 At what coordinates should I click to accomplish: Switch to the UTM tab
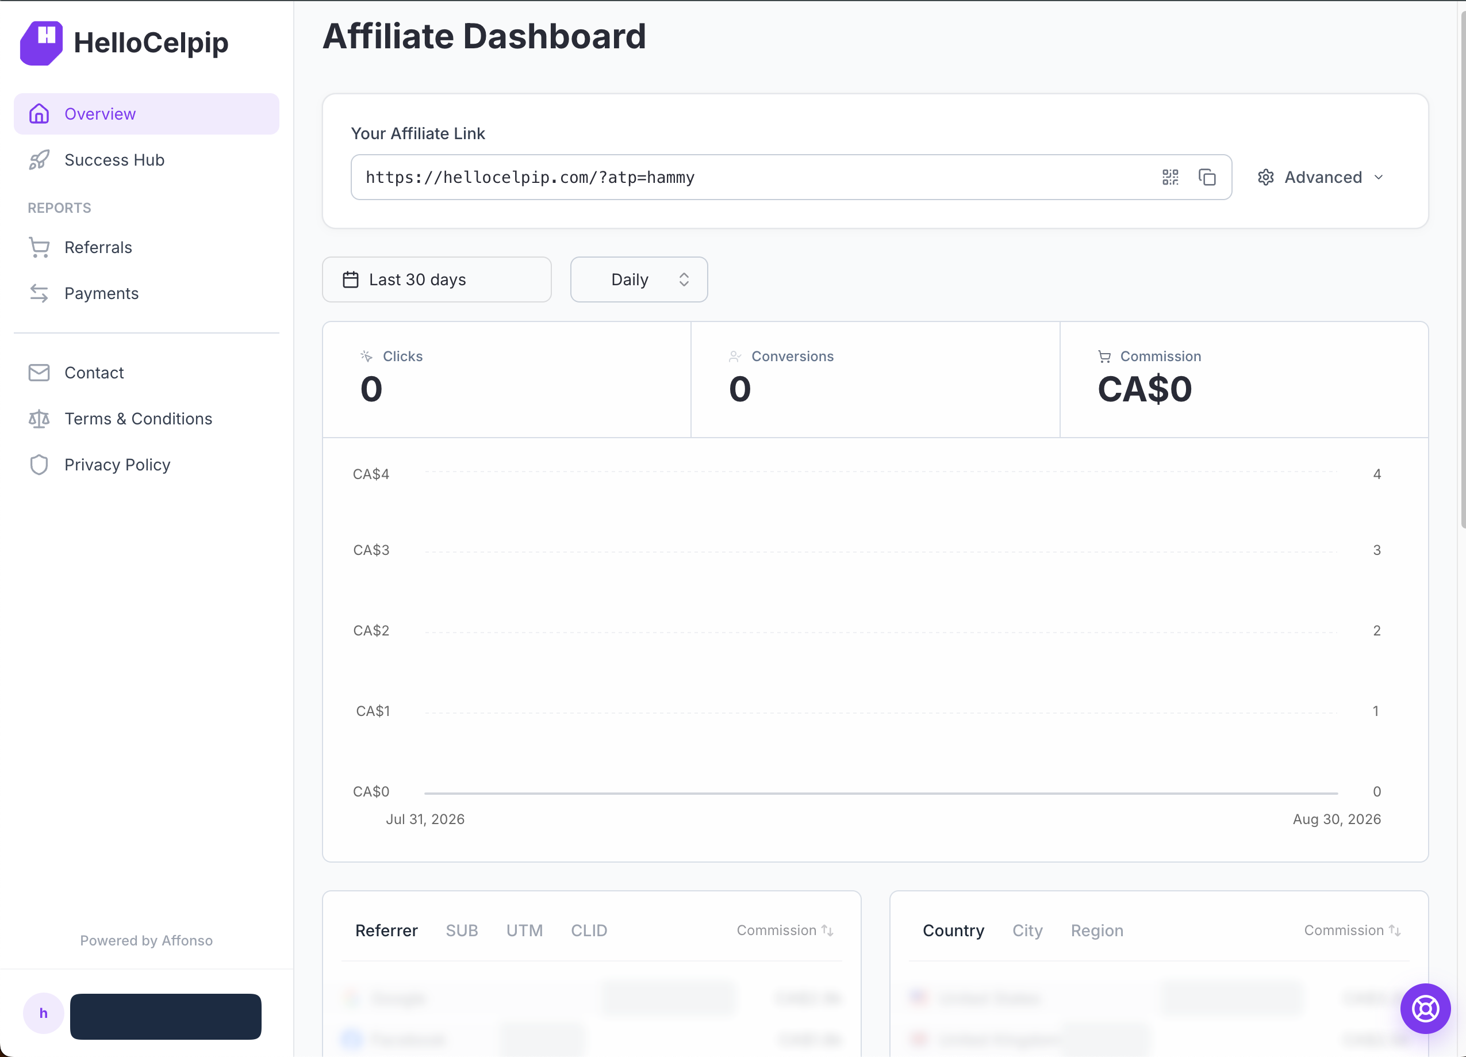tap(524, 930)
